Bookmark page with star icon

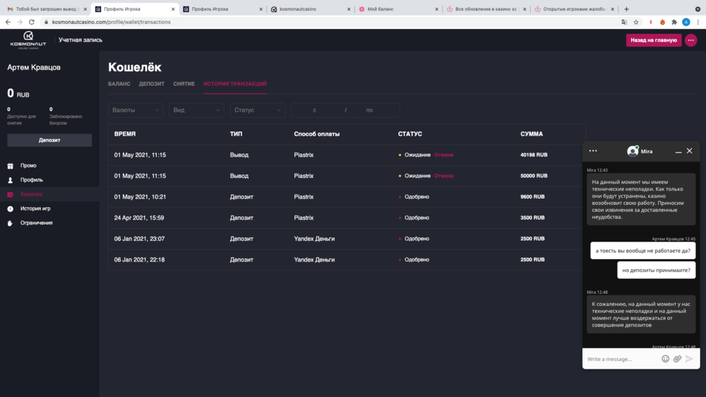point(636,22)
